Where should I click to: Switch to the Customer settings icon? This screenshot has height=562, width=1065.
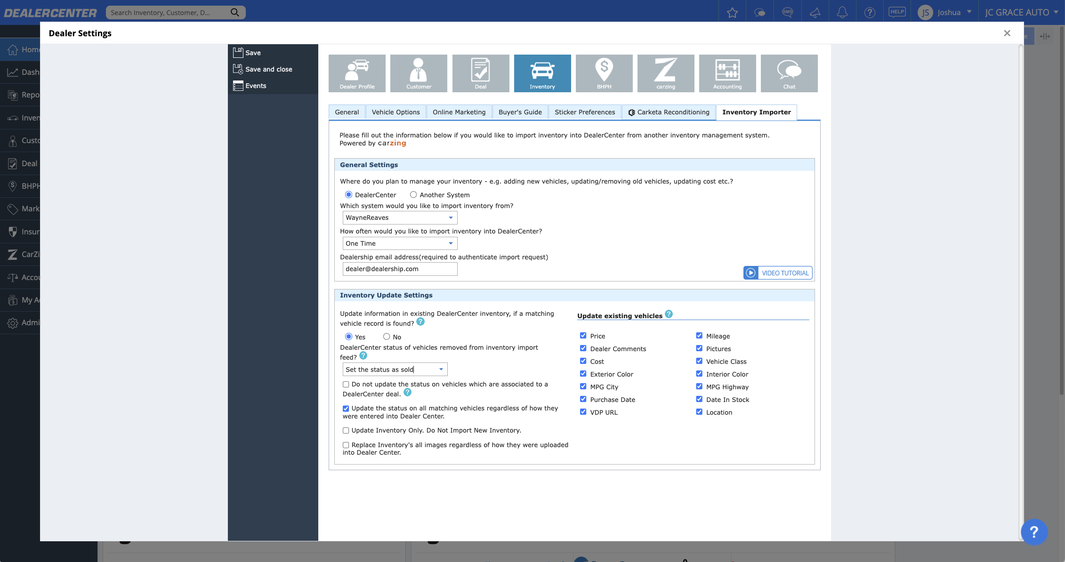click(419, 73)
